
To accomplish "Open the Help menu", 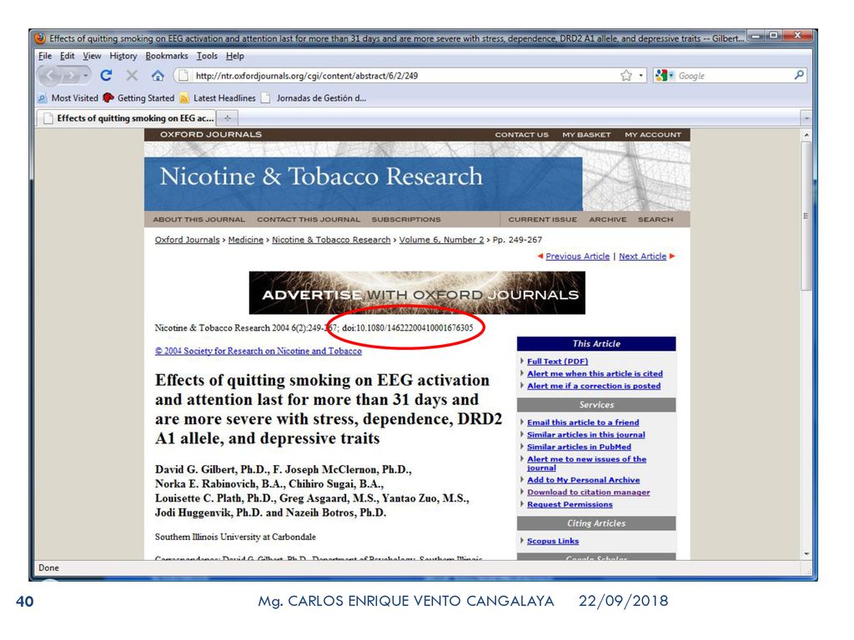I will (234, 56).
